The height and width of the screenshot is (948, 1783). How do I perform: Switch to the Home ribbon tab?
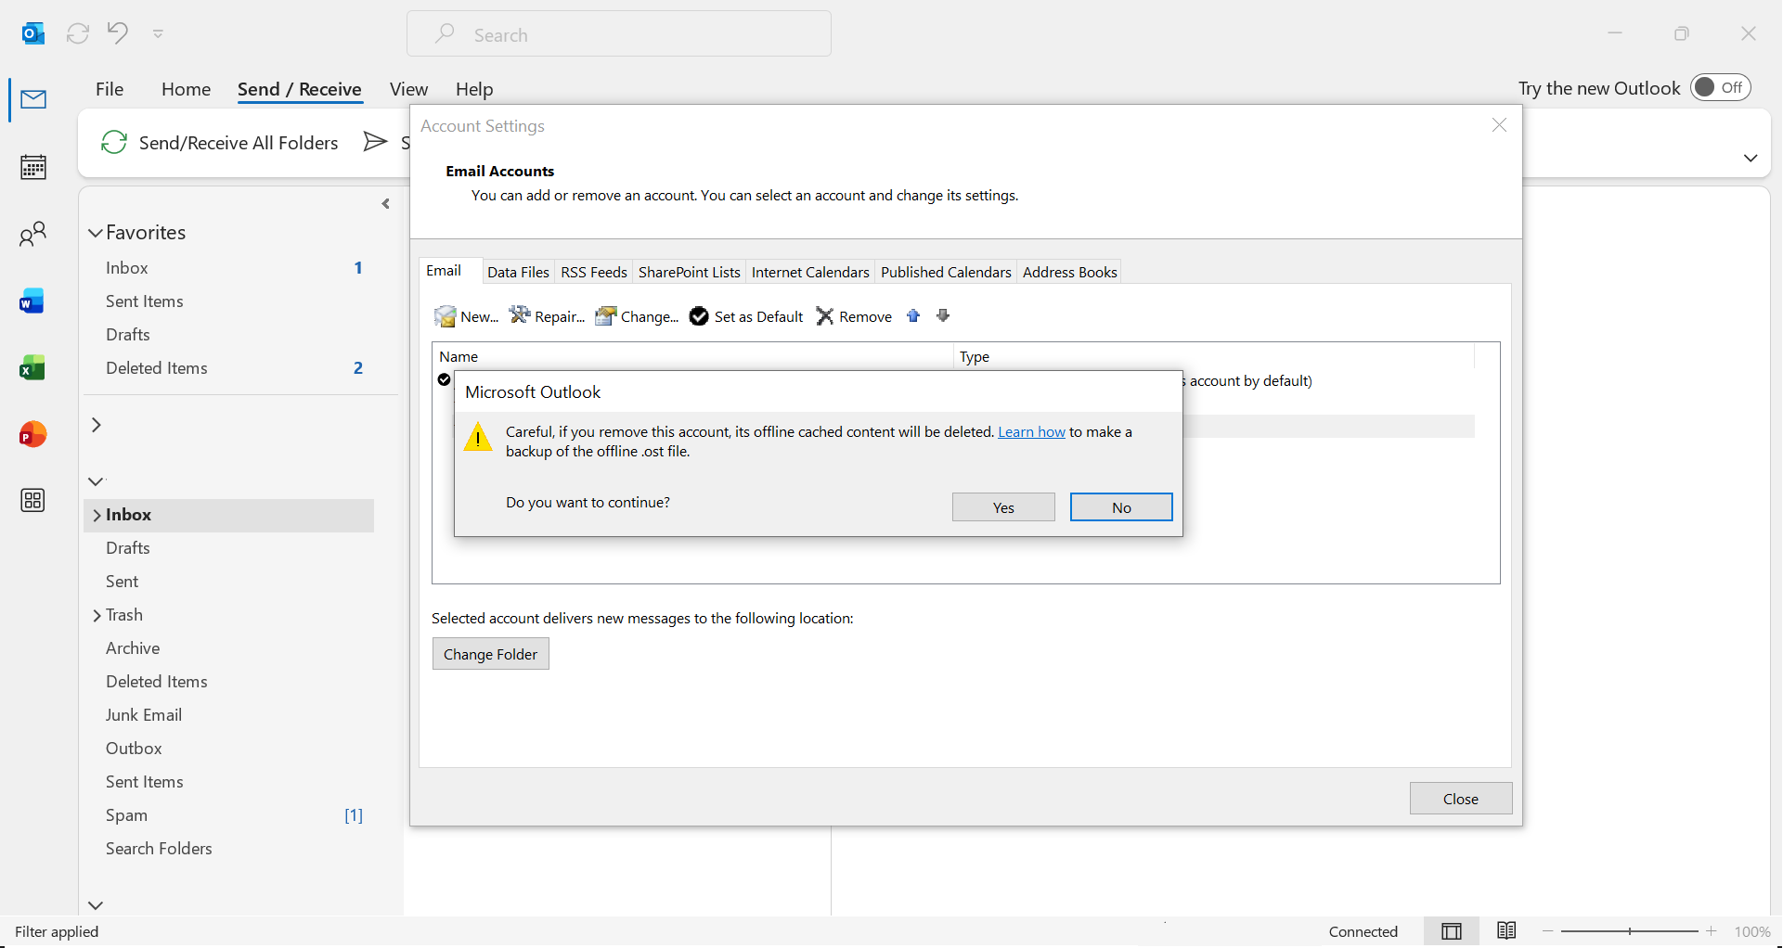point(186,89)
